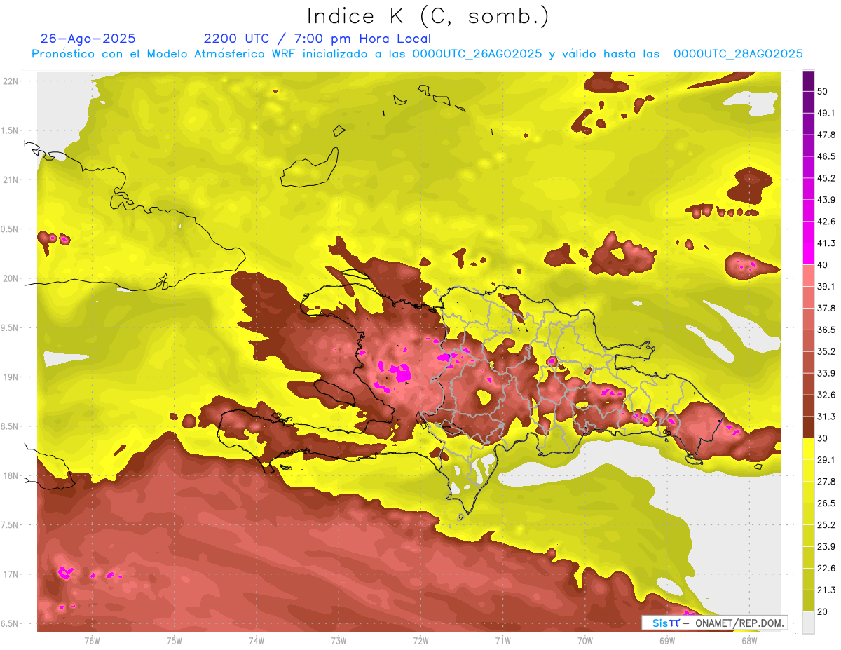Click the 'ONAMET/REP.DOM.' credit label

[x=739, y=623]
